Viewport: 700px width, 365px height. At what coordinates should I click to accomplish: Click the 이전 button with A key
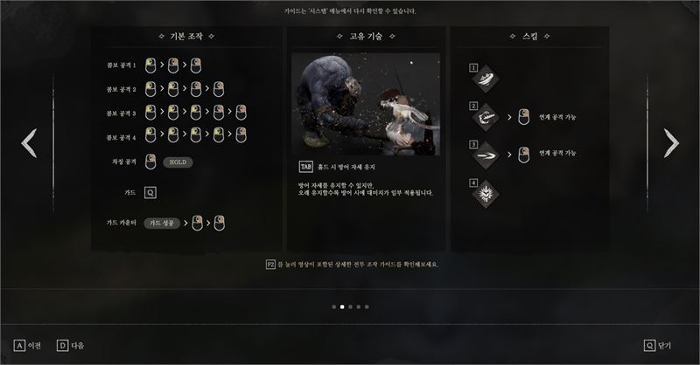[x=28, y=346]
